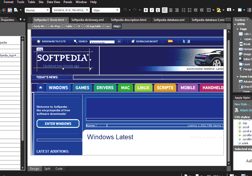Viewport: 252px width, 176px height.
Task: Open the Table menu
Action: [31, 2]
